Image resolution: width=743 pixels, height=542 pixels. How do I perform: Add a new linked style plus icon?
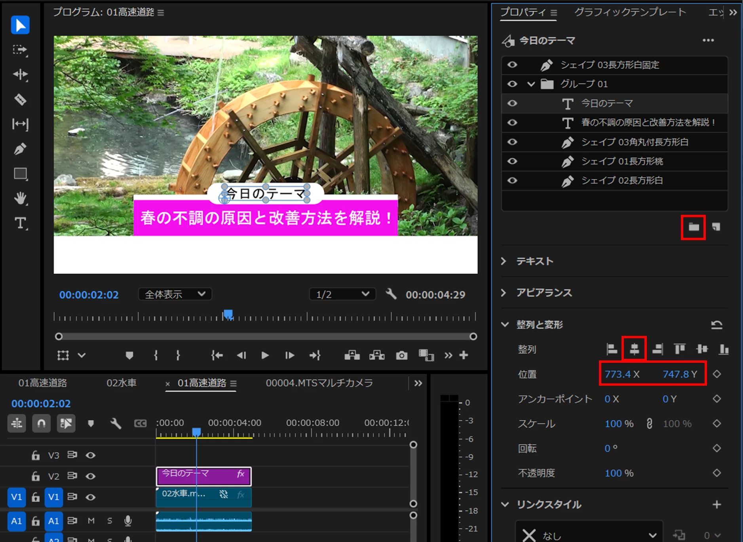pyautogui.click(x=716, y=504)
